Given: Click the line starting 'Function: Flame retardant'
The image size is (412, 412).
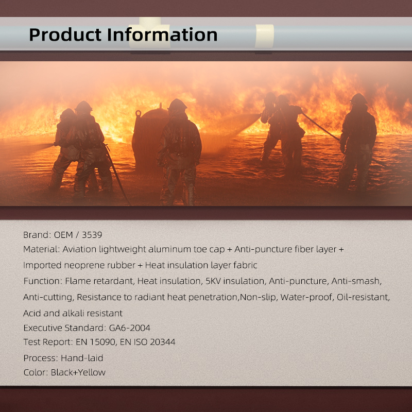Looking at the screenshot, I should (202, 281).
